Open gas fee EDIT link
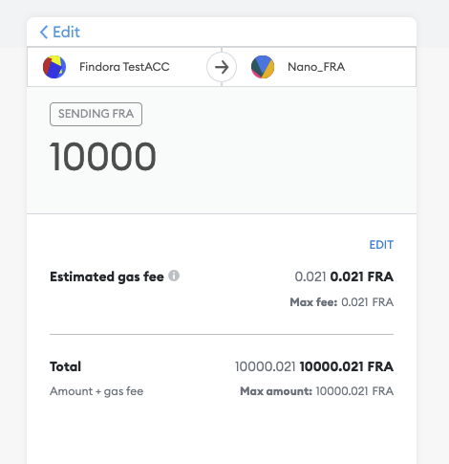The height and width of the screenshot is (464, 449). pyautogui.click(x=381, y=245)
